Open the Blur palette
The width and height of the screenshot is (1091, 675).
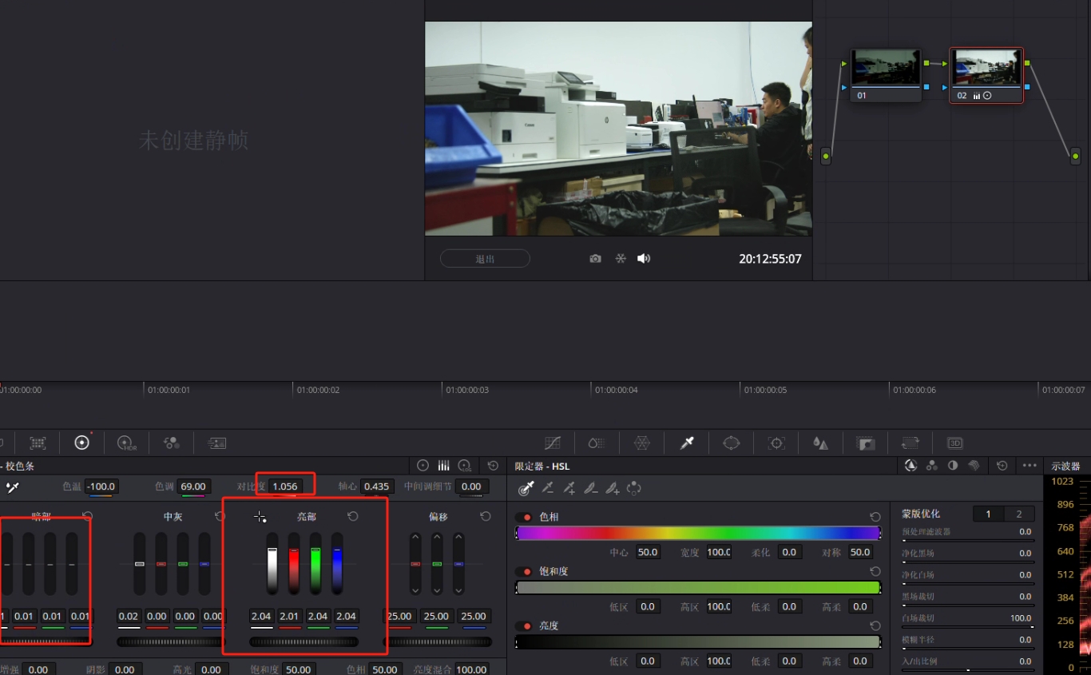click(820, 443)
